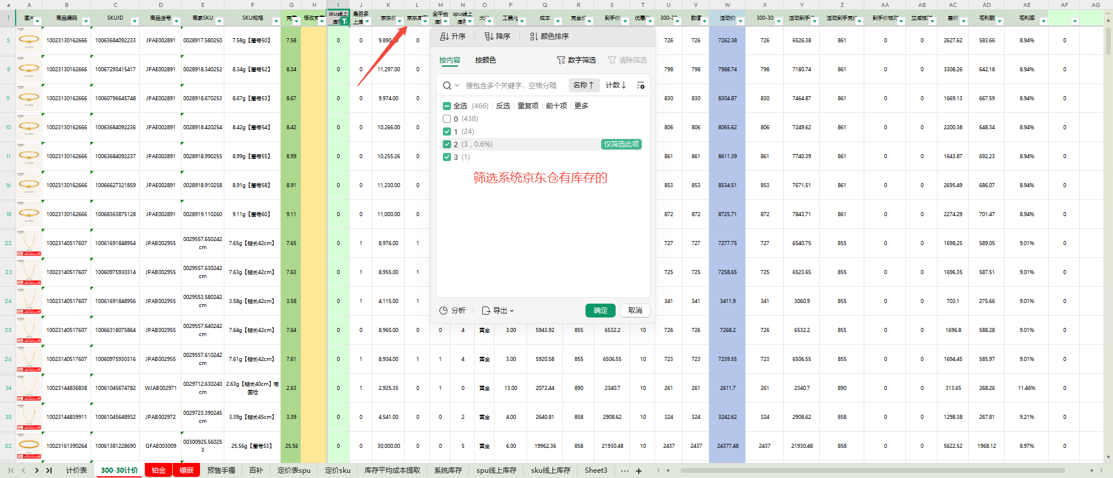1113x478 pixels.
Task: Click the analysis (分析) chart icon
Action: pyautogui.click(x=443, y=311)
